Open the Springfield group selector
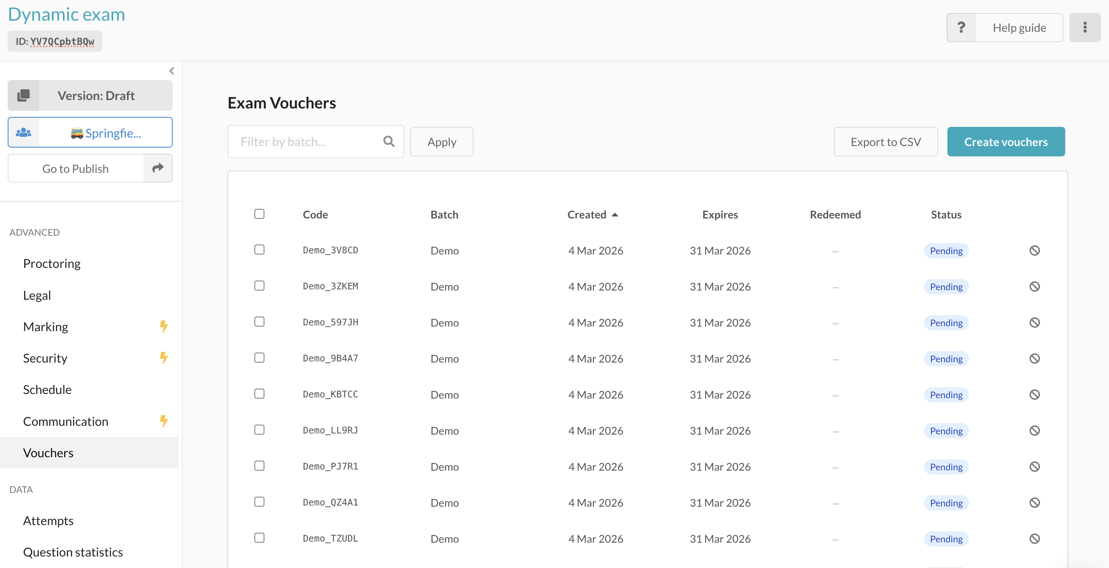Image resolution: width=1109 pixels, height=568 pixels. [x=106, y=133]
